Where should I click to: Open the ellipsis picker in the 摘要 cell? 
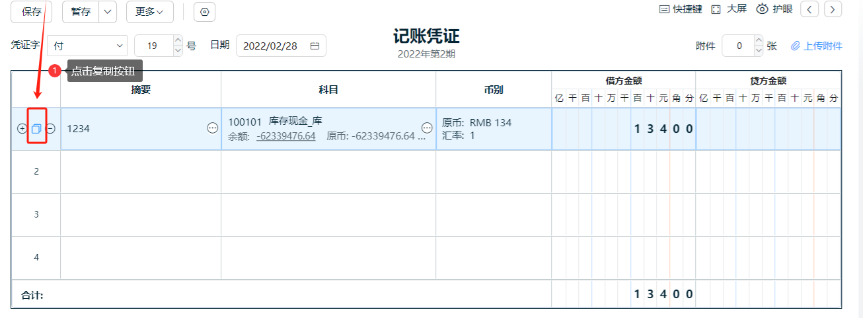(x=213, y=128)
